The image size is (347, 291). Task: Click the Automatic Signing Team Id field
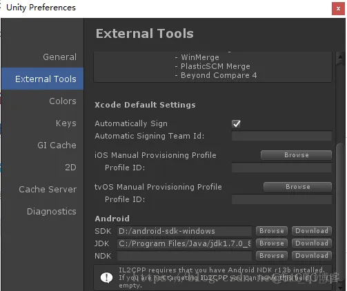[281, 136]
